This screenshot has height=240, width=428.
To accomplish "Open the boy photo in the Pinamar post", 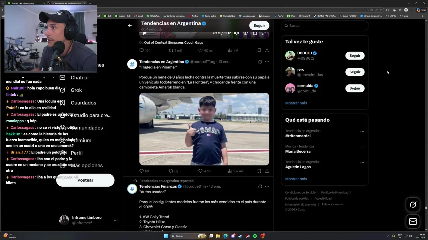I will pos(204,129).
